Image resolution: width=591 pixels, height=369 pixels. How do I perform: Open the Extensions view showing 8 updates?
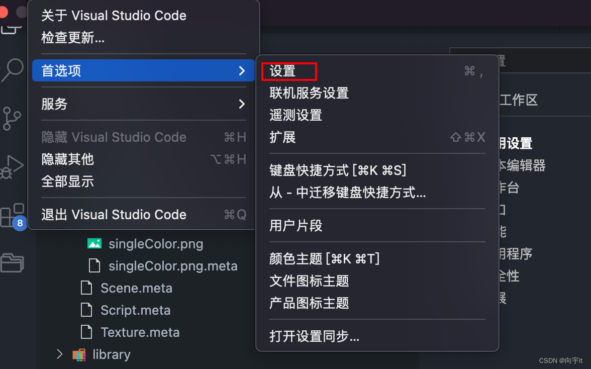(11, 215)
